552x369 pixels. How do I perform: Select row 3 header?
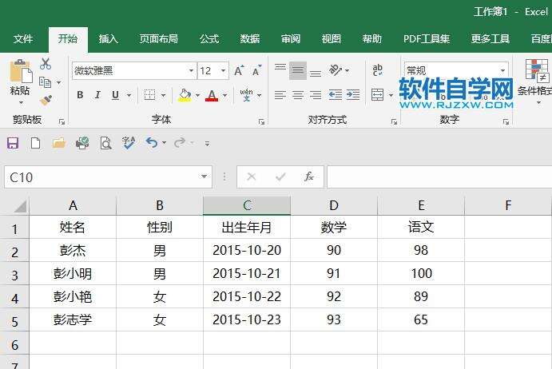(14, 274)
